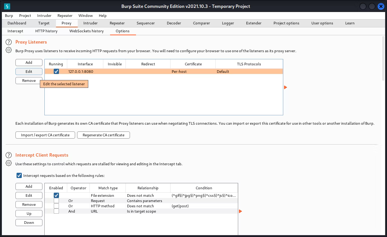387x237 pixels.
Task: Open the Help menu
Action: pos(103,15)
